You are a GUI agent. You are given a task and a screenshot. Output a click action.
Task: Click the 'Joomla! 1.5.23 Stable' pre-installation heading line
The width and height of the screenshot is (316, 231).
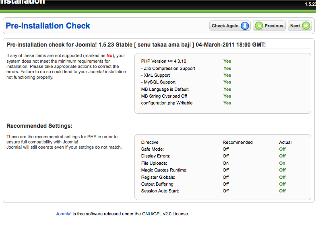coord(136,45)
